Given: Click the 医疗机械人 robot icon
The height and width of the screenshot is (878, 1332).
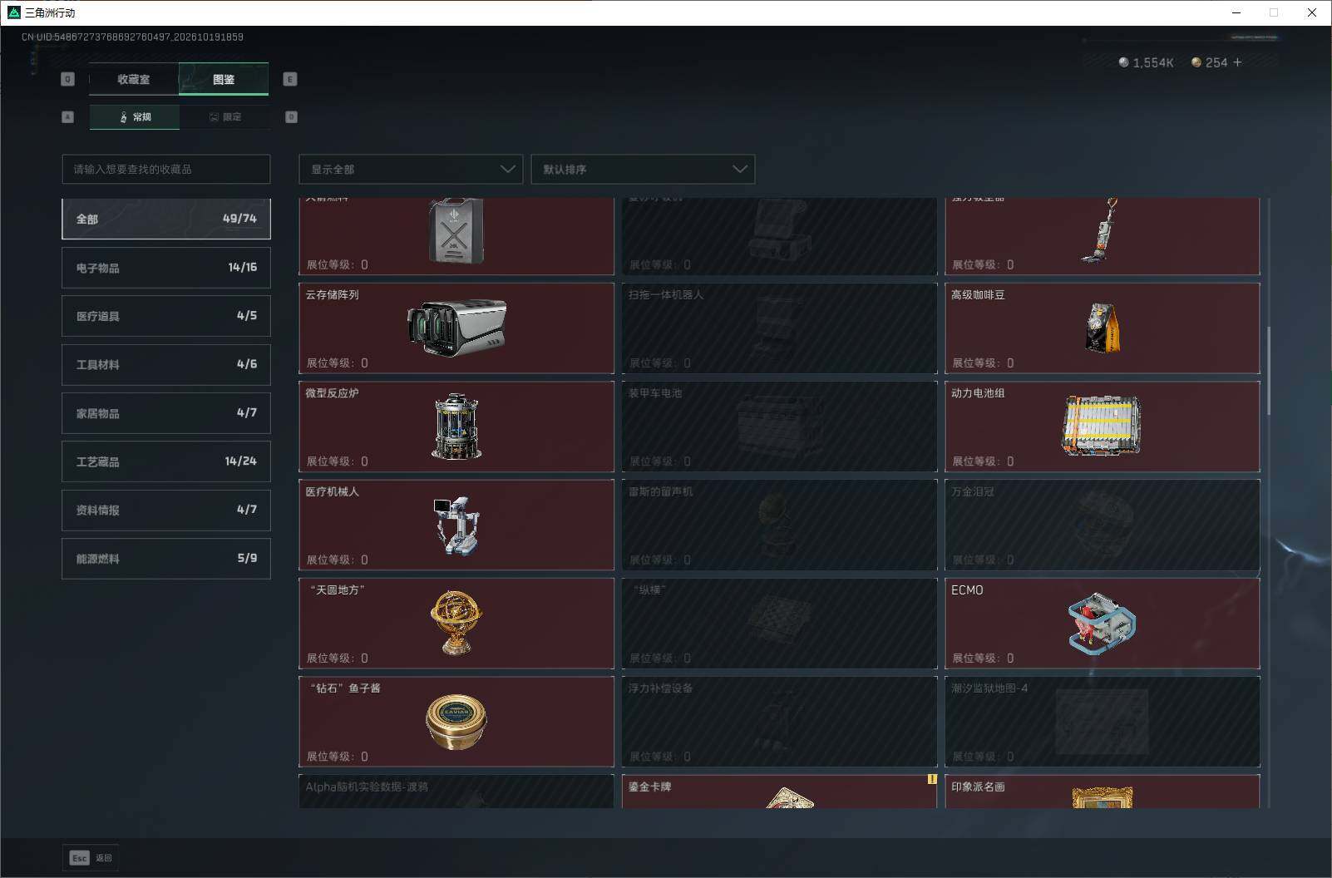Looking at the screenshot, I should click(x=456, y=525).
